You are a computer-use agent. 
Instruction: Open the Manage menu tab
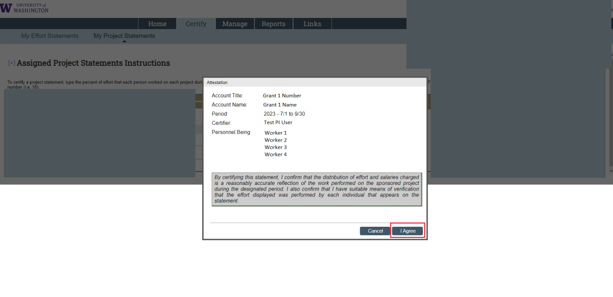(x=234, y=24)
